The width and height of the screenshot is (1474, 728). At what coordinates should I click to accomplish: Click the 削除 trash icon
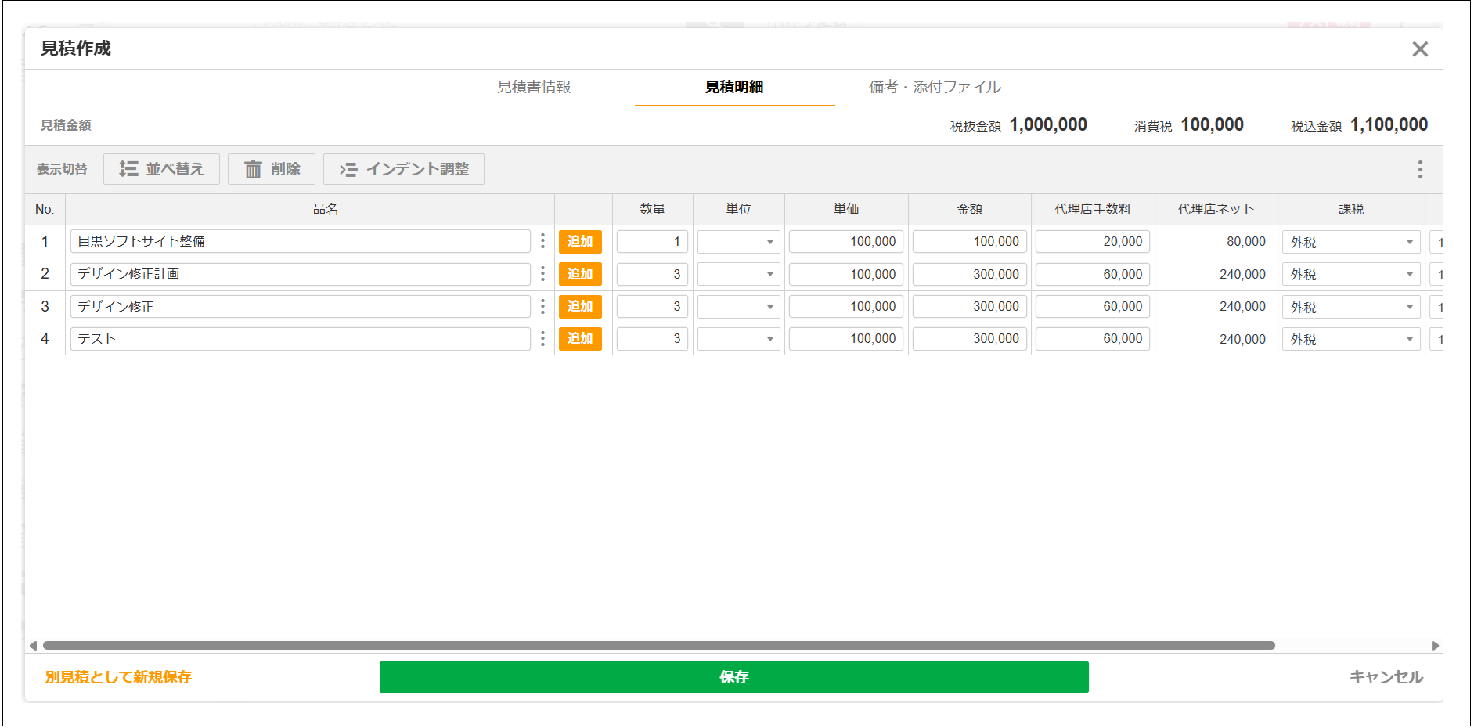(x=254, y=168)
